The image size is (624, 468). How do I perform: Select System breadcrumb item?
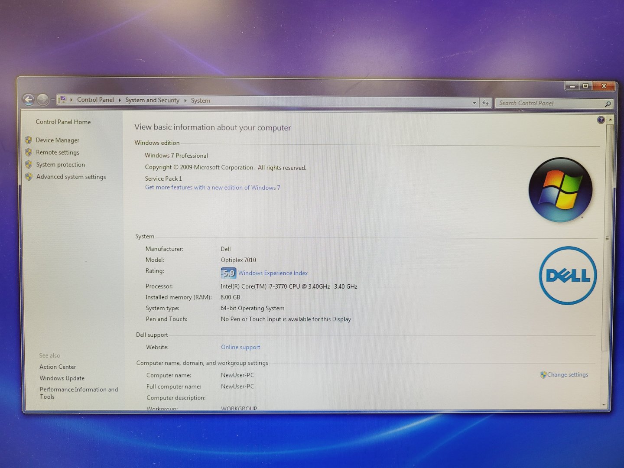tap(201, 101)
